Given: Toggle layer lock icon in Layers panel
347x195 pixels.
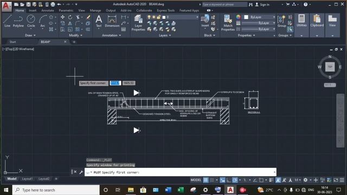Looking at the screenshot, I should (159, 17).
